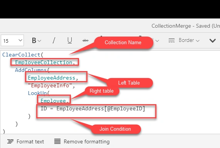
Task: Toggle underline formatting
Action: coord(70,40)
